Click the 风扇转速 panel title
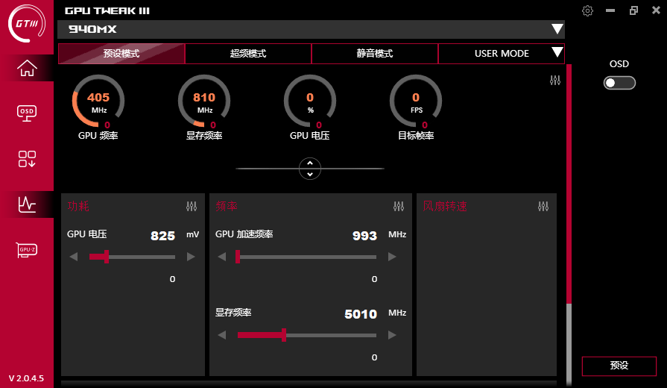Viewport: 667px width, 388px height. tap(445, 206)
